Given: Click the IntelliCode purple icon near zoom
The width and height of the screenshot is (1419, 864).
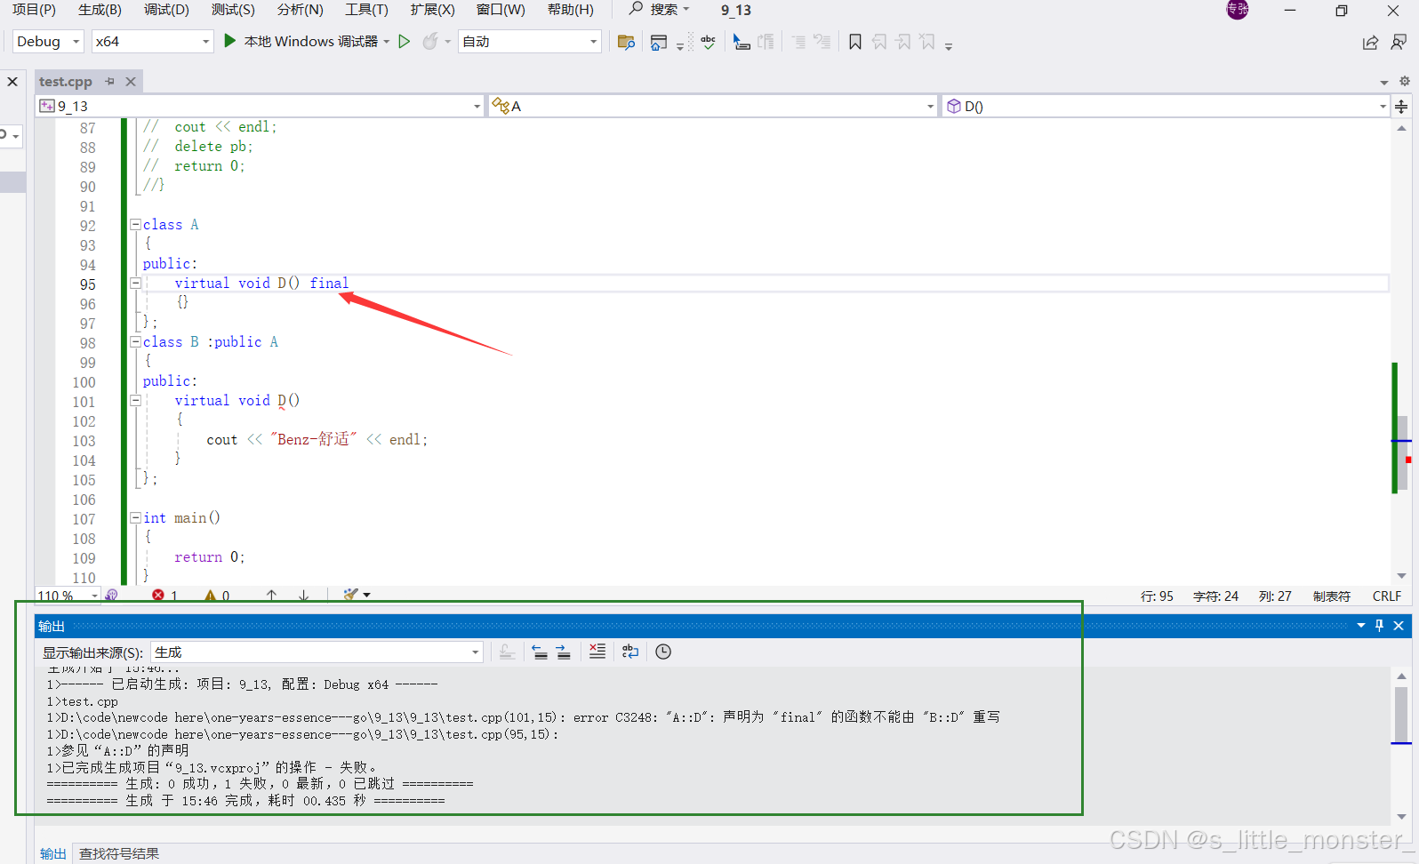Looking at the screenshot, I should pyautogui.click(x=111, y=596).
